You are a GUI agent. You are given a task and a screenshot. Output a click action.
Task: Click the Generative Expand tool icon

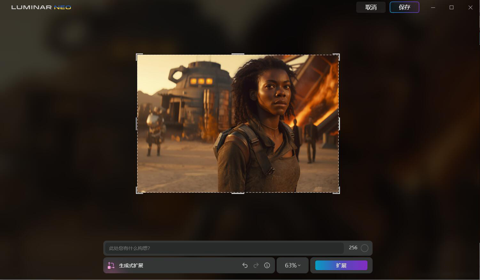[111, 266]
